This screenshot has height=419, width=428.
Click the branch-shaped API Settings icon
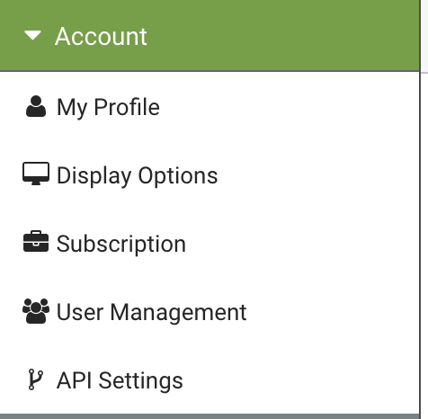click(x=36, y=379)
